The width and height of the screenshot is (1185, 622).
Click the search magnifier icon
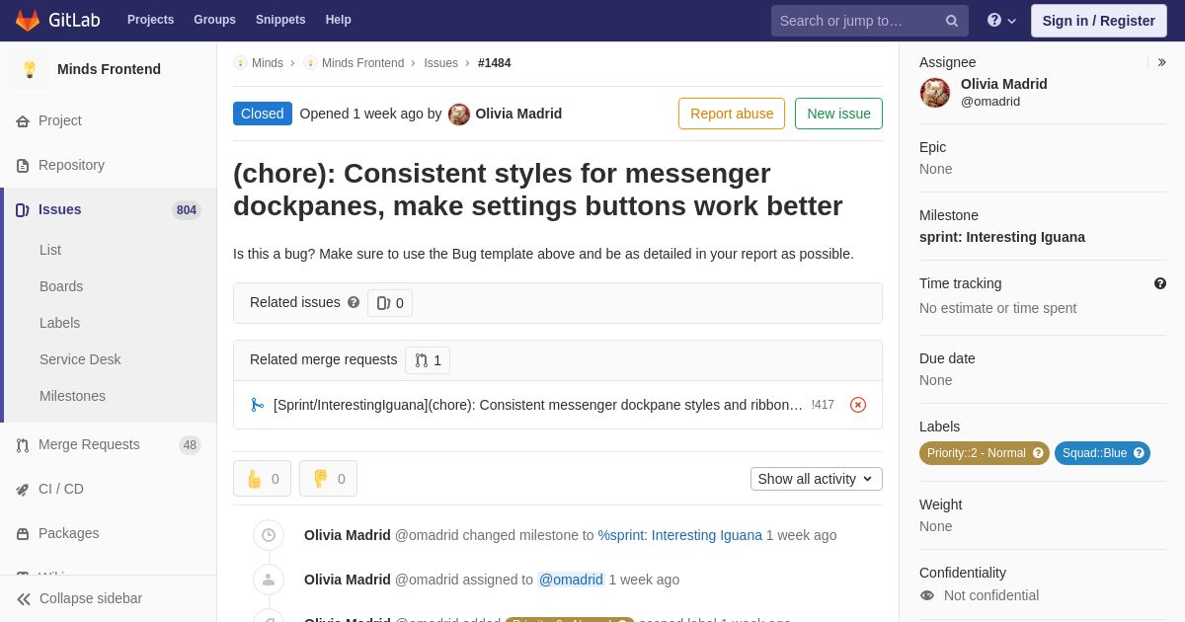952,21
